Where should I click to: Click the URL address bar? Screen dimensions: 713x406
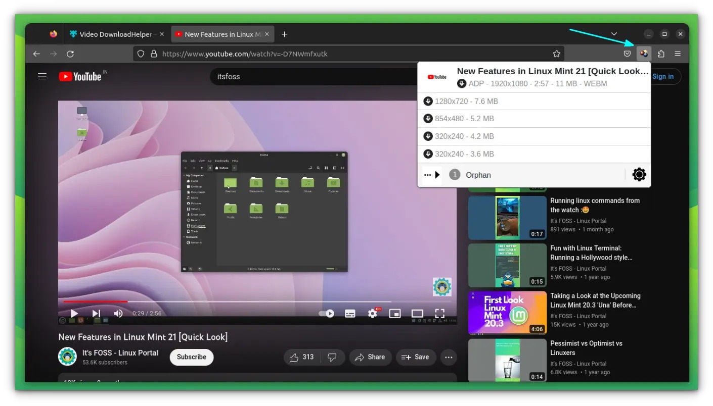tap(349, 54)
